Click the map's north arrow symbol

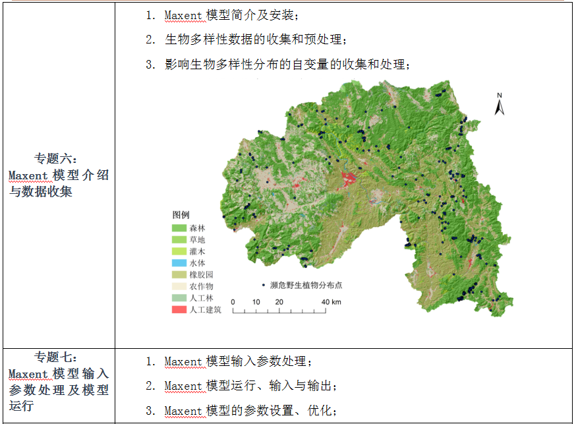pos(500,104)
